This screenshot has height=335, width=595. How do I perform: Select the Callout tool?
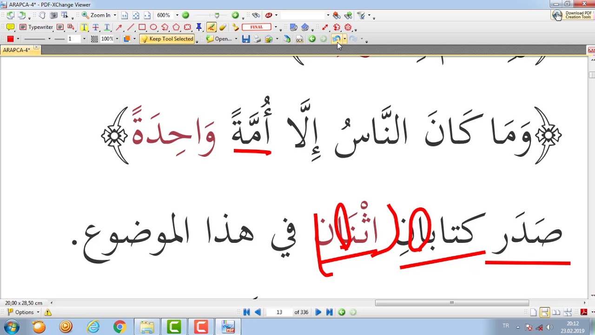[71, 27]
